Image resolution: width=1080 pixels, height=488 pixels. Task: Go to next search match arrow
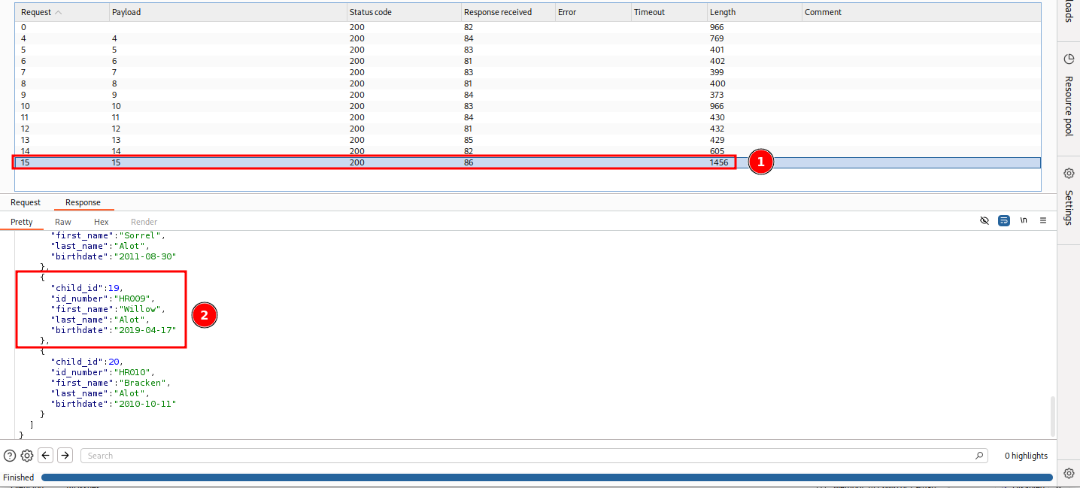65,455
